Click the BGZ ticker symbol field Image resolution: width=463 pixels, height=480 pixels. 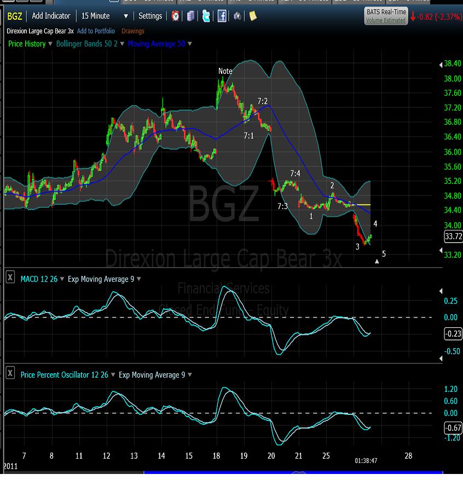pos(14,16)
